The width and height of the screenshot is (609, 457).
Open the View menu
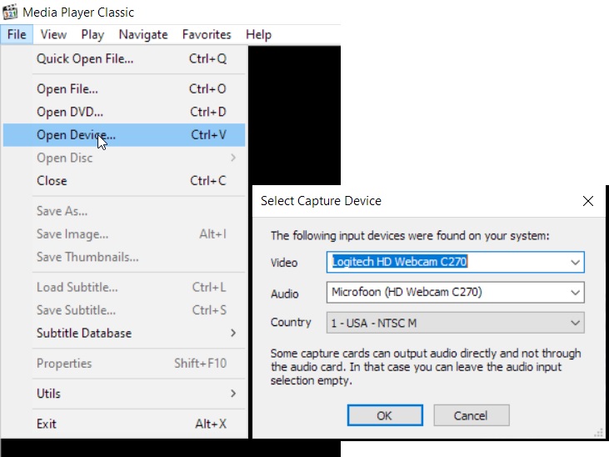[53, 34]
